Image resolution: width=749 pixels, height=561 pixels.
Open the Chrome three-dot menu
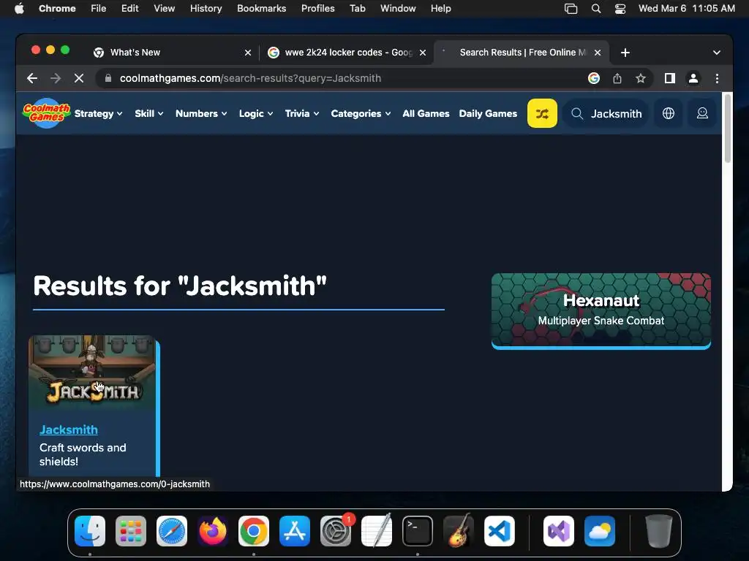[717, 78]
